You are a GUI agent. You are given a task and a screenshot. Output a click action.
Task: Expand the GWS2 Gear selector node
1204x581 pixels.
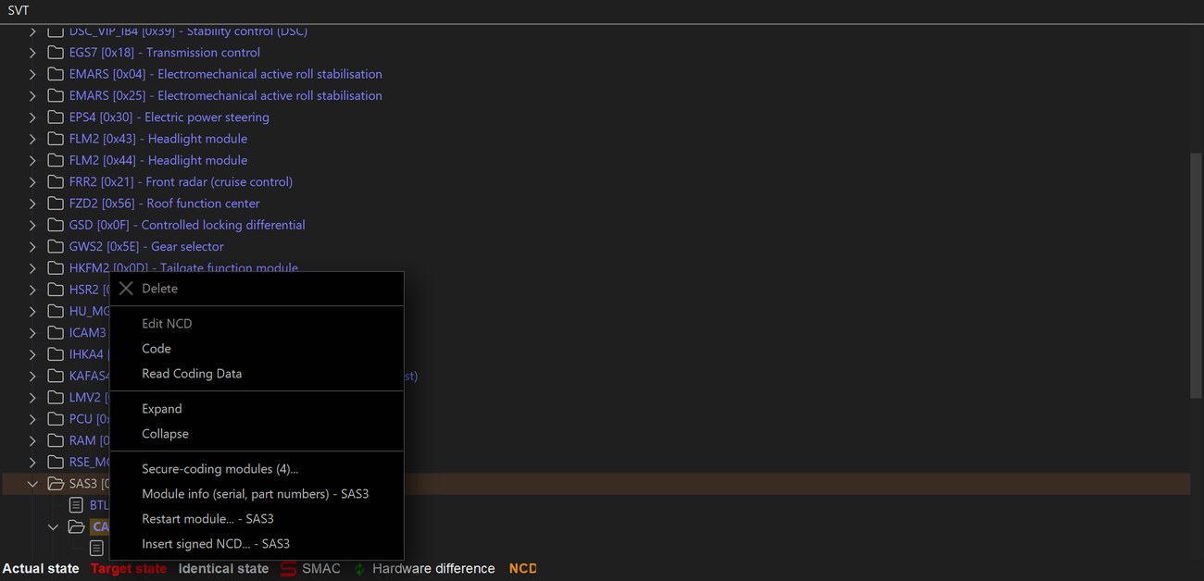[33, 247]
